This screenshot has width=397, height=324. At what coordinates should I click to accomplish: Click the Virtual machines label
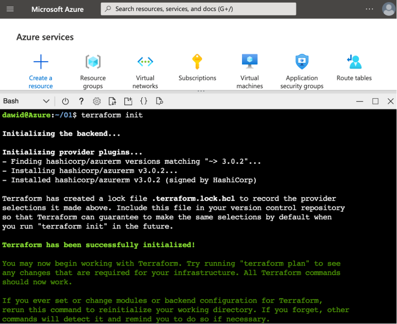click(x=249, y=82)
